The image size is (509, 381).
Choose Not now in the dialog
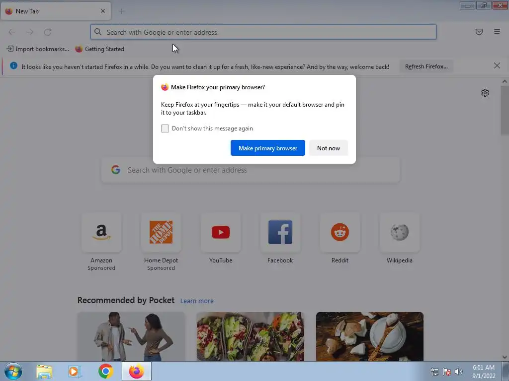329,148
